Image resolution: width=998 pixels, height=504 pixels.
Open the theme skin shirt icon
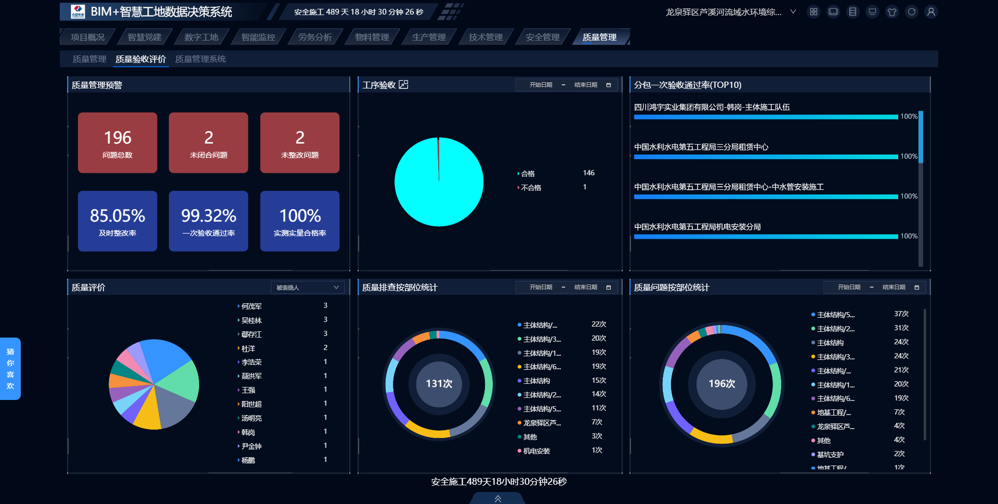892,12
